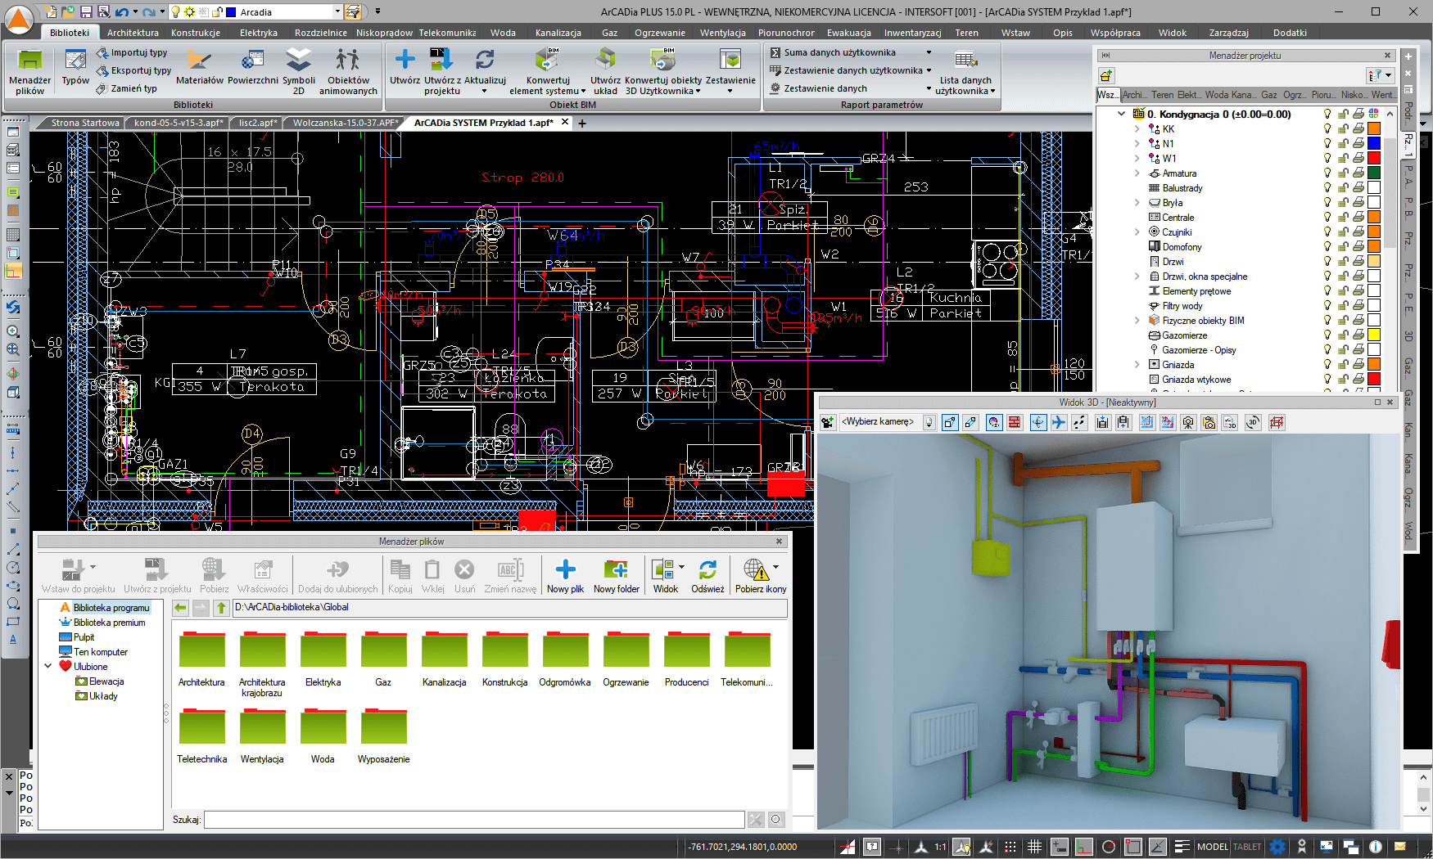This screenshot has height=859, width=1433.
Task: Click Odśwież in file manager
Action: (707, 575)
